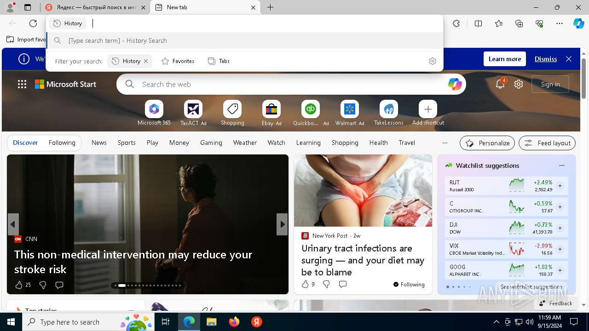
Task: Open Settings and more ellipsis menu
Action: [x=560, y=23]
